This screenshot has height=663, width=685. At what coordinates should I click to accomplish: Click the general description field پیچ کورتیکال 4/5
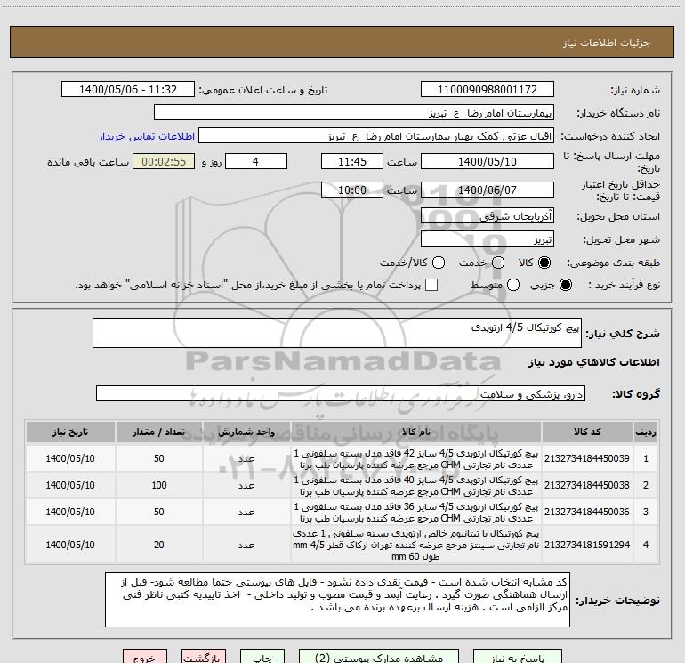[x=337, y=333]
